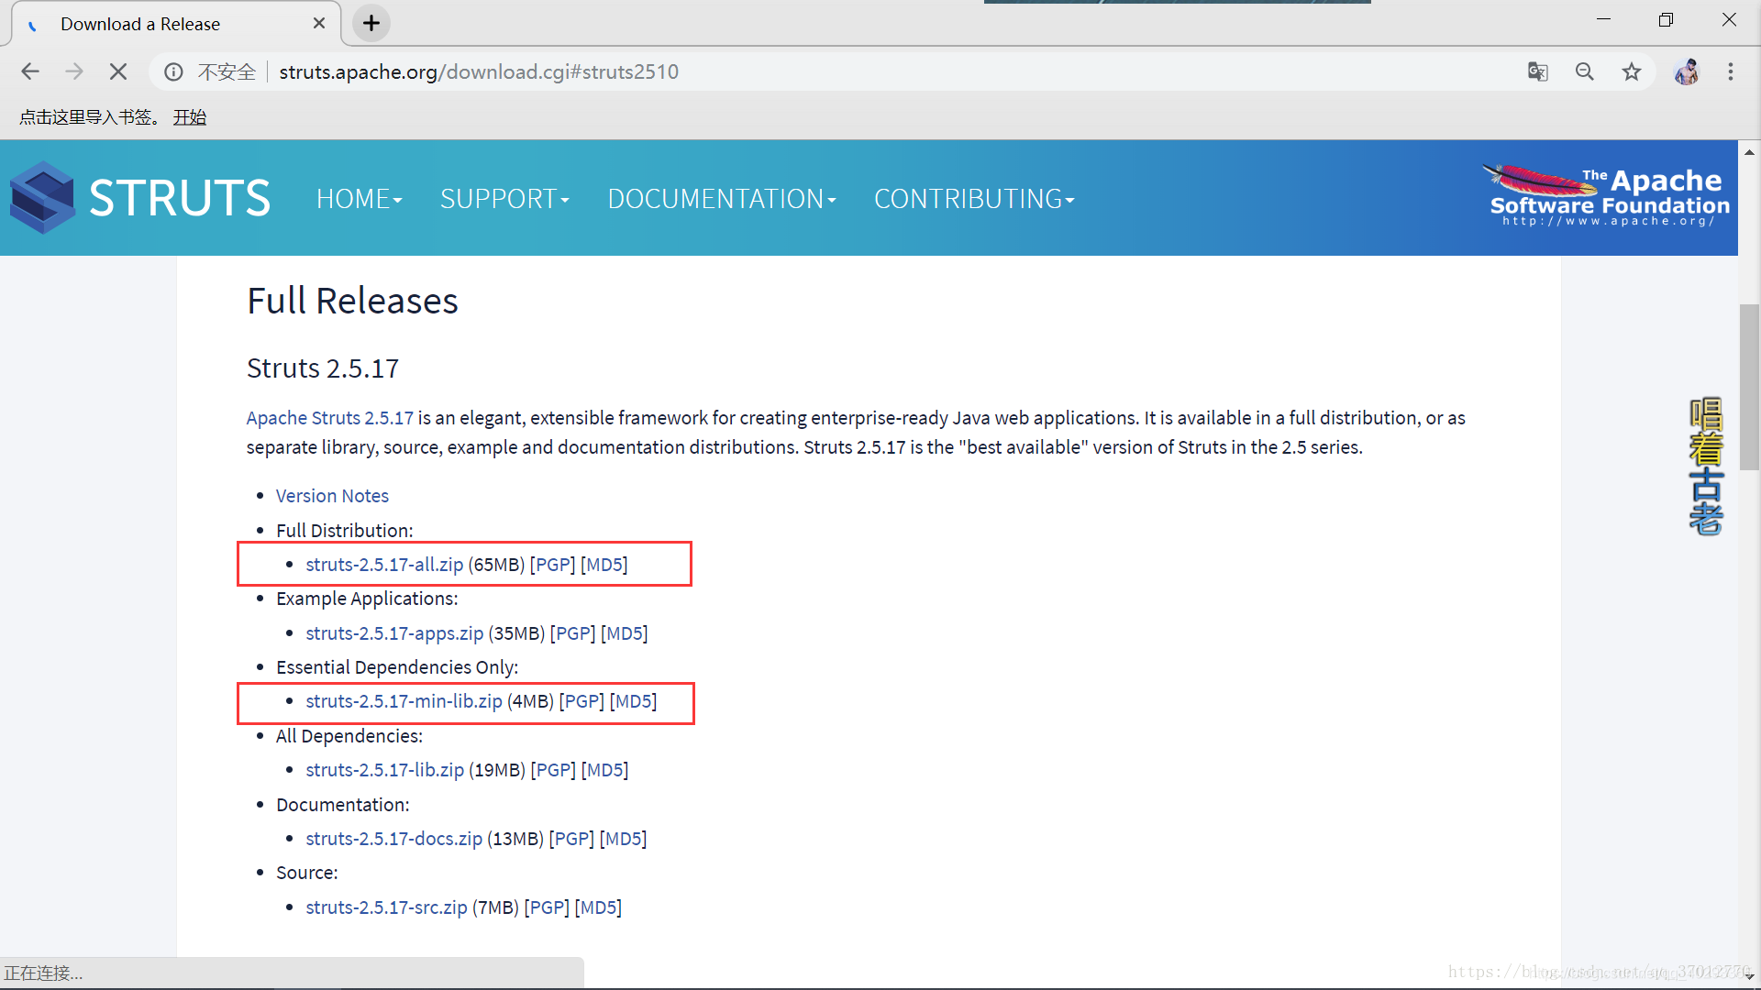This screenshot has width=1761, height=990.
Task: Go back to previous page
Action: coord(30,71)
